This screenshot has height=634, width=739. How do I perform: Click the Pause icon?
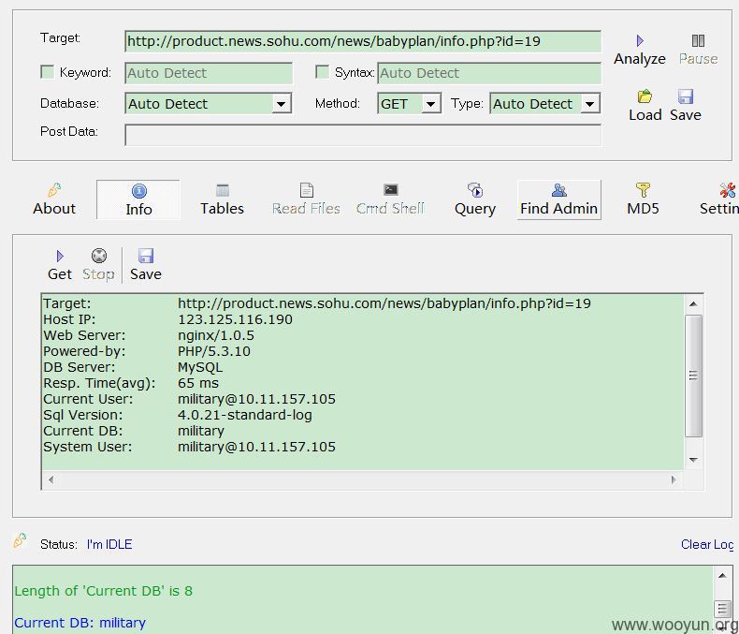tap(698, 40)
